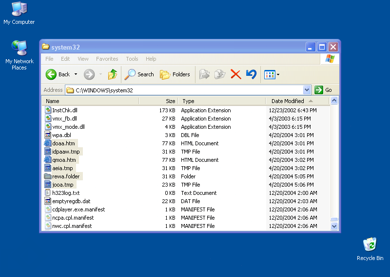390x277 pixels.
Task: Expand the Address bar dropdown
Action: 307,90
